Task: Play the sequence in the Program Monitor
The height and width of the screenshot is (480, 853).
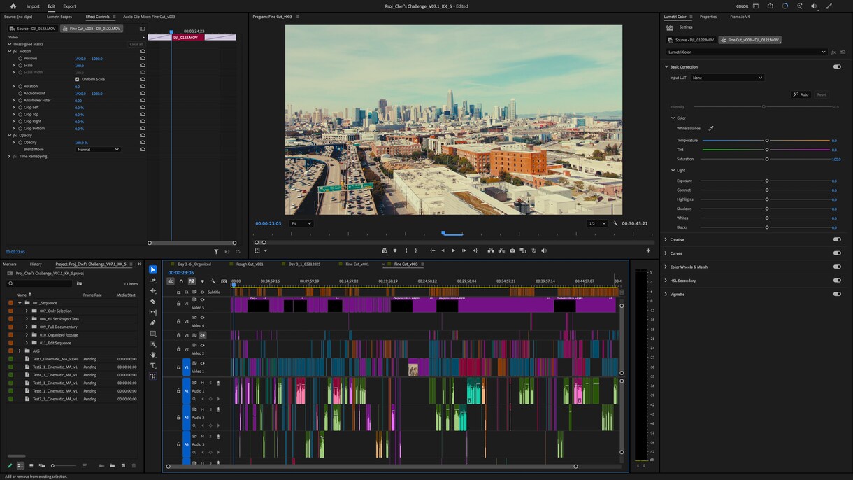Action: (x=453, y=250)
